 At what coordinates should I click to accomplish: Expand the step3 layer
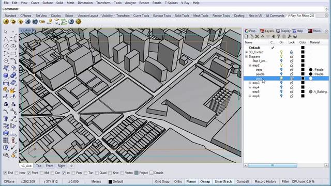(x=250, y=83)
